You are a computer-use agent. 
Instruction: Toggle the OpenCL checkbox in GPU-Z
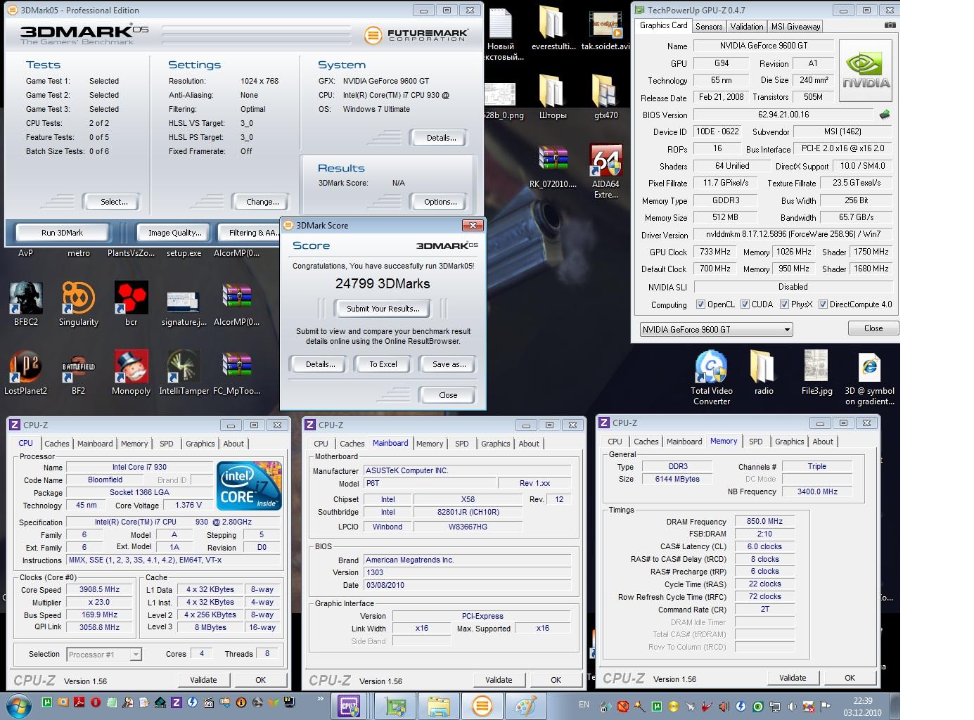[x=700, y=304]
